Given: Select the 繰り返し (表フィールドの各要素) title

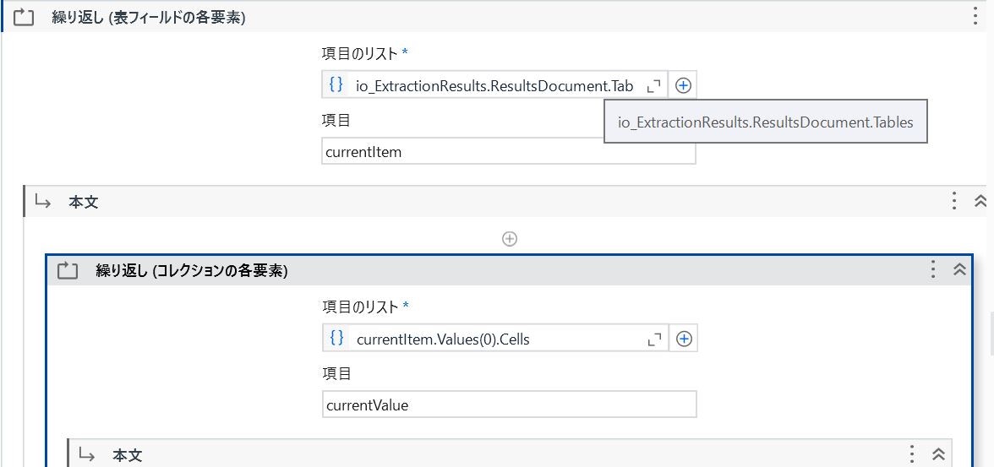Looking at the screenshot, I should 149,18.
